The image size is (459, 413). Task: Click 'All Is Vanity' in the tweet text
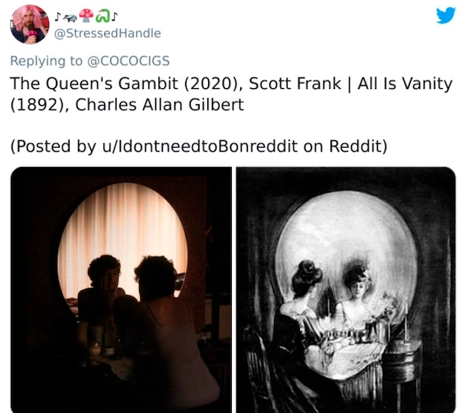pyautogui.click(x=405, y=84)
